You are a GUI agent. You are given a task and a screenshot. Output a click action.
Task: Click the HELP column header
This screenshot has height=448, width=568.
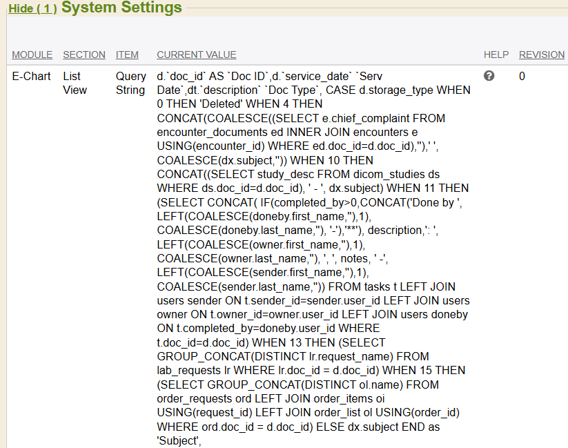(496, 55)
